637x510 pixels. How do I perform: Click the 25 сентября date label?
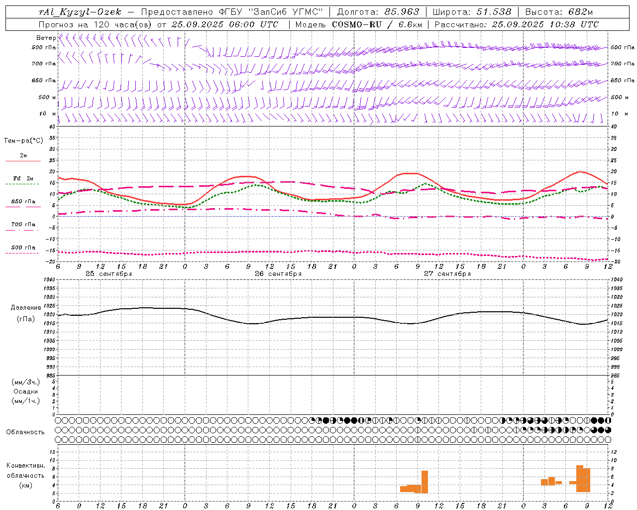coord(109,274)
